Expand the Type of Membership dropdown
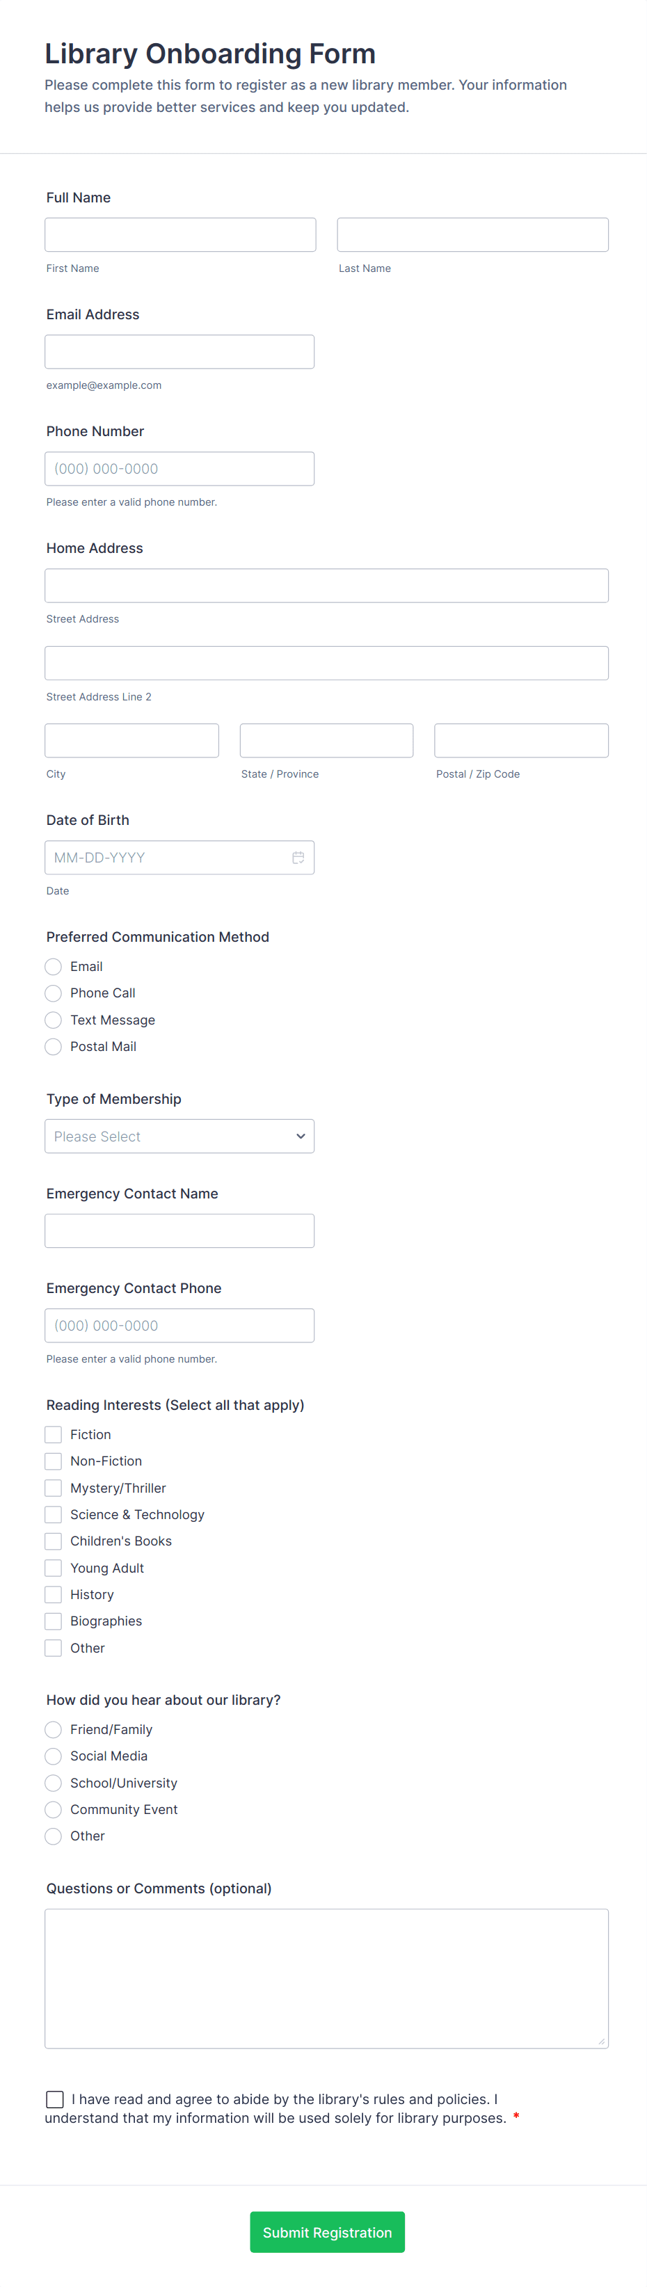Screen dimensions: 647x2287 tap(179, 1137)
